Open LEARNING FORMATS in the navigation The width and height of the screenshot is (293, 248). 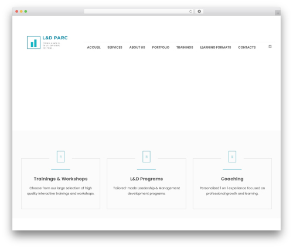(x=216, y=47)
